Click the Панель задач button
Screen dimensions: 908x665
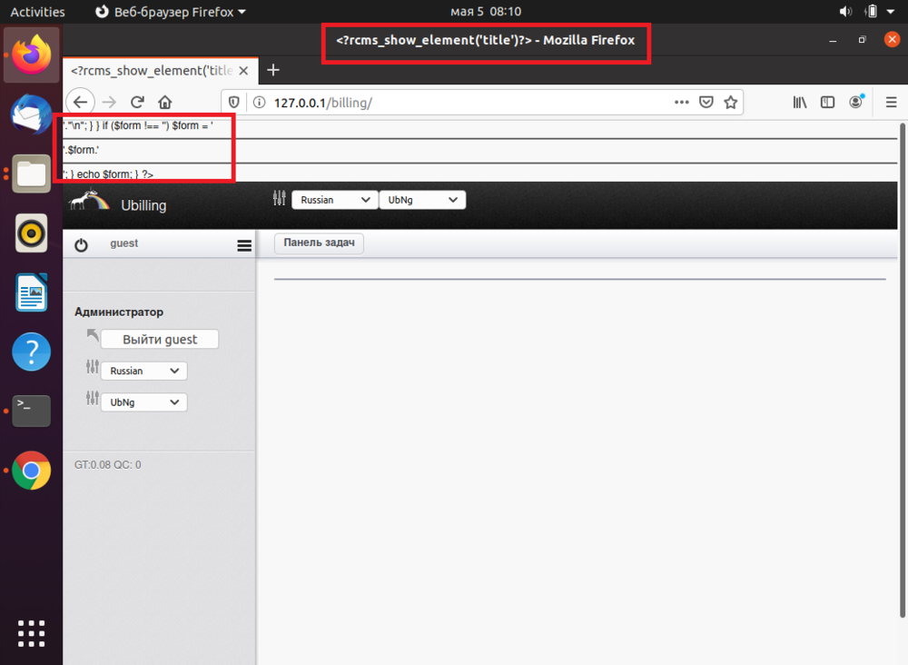click(319, 243)
